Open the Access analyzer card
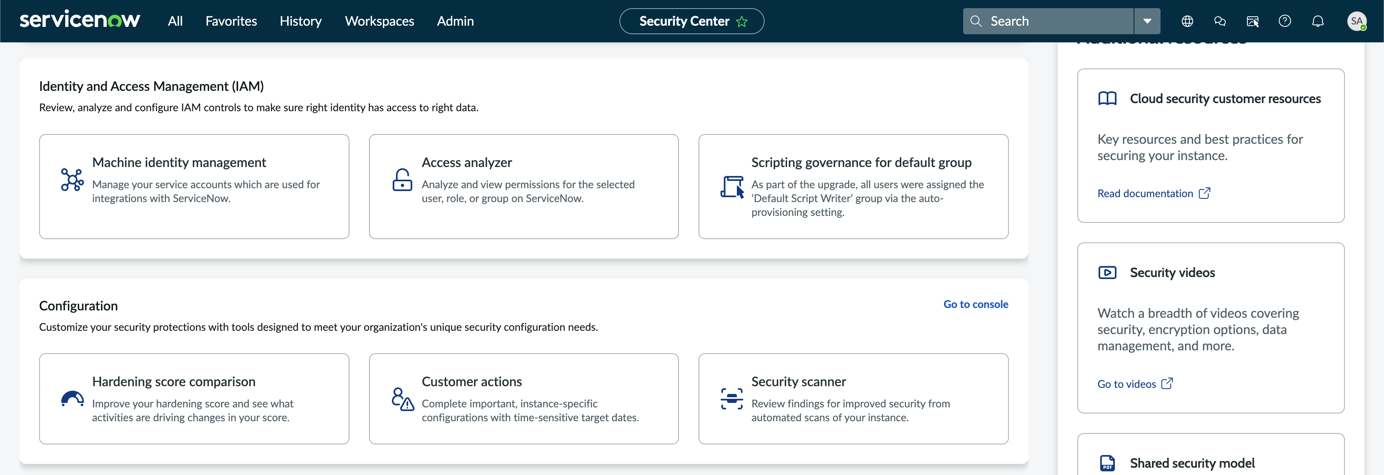The image size is (1384, 475). [x=523, y=186]
